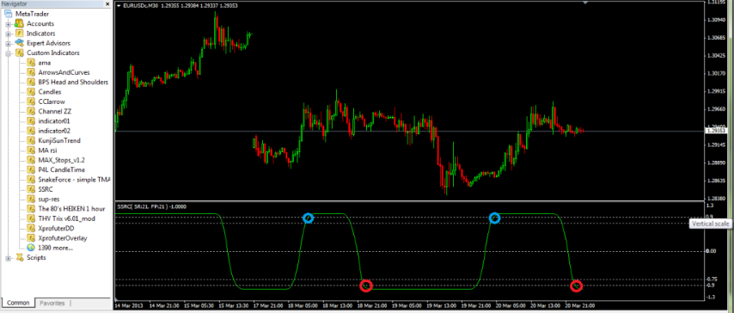Expand the Scripts tree node
This screenshot has width=734, height=313.
coord(8,258)
